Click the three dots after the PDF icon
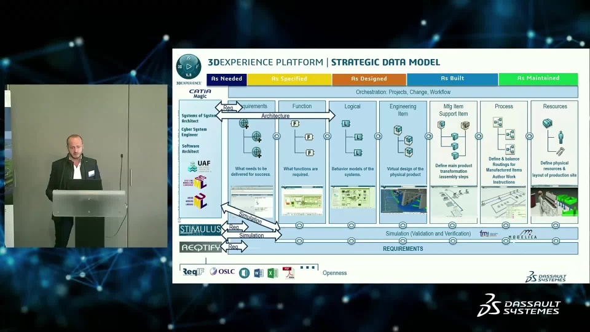The image size is (590, 332). coord(307,267)
